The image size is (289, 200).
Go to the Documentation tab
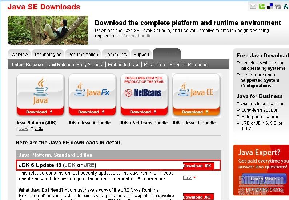click(x=83, y=55)
